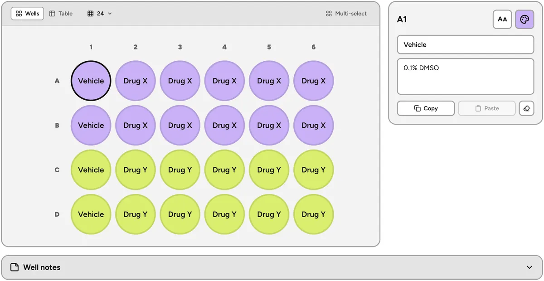Viewport: 544px width, 281px height.
Task: Toggle Multi-select mode
Action: (x=346, y=14)
